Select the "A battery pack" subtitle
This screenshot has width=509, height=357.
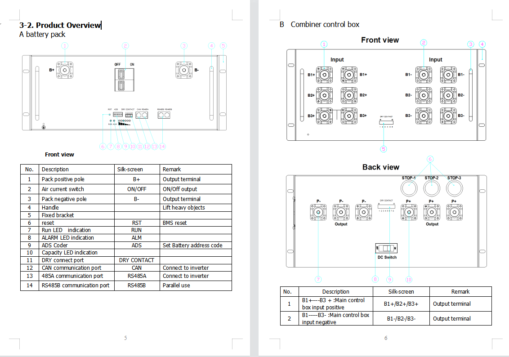[42, 35]
